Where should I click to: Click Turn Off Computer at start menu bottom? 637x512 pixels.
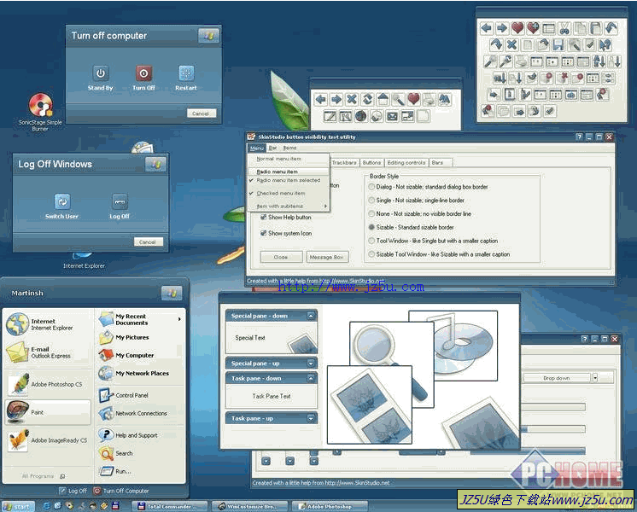(121, 491)
